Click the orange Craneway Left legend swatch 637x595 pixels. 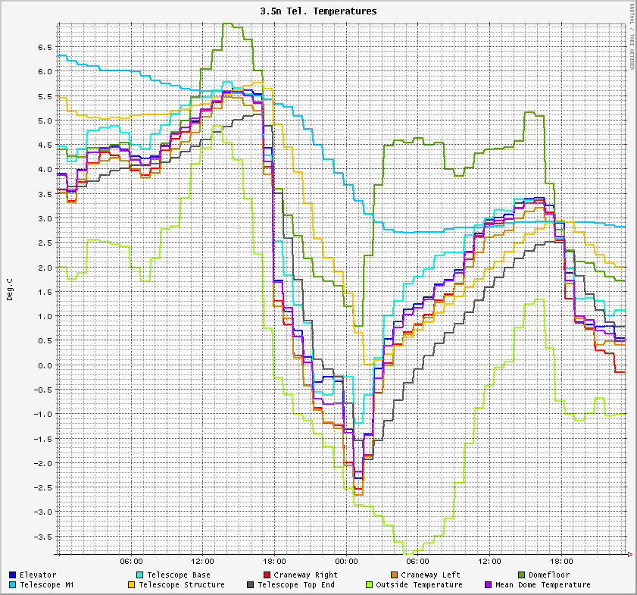[394, 575]
